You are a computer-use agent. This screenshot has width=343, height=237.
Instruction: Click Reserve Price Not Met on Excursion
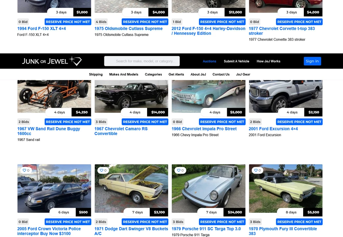click(x=299, y=122)
